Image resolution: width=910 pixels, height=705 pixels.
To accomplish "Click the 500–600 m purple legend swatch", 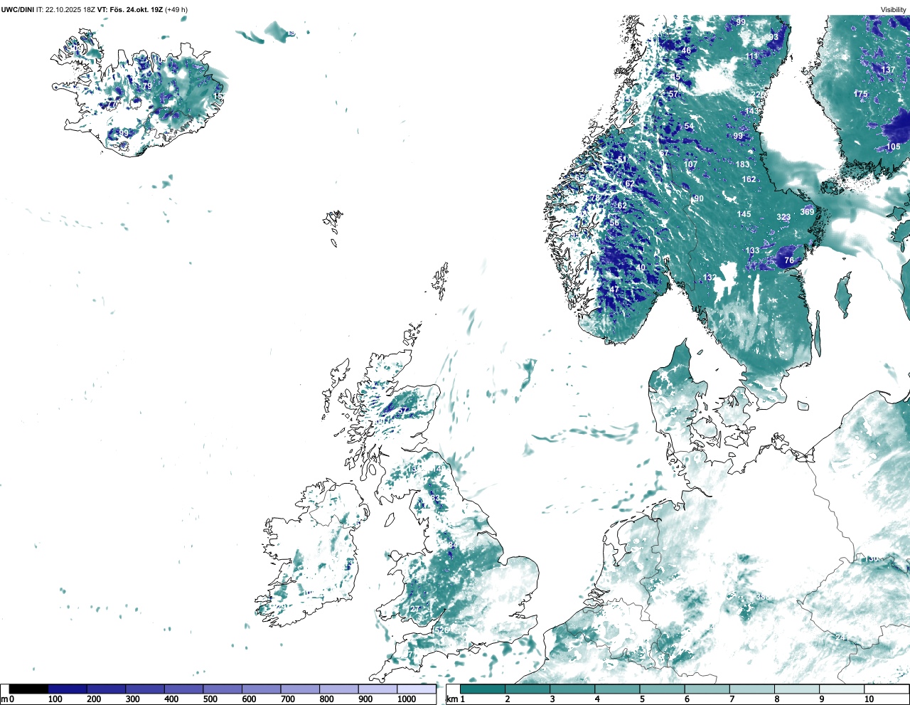I will [223, 689].
